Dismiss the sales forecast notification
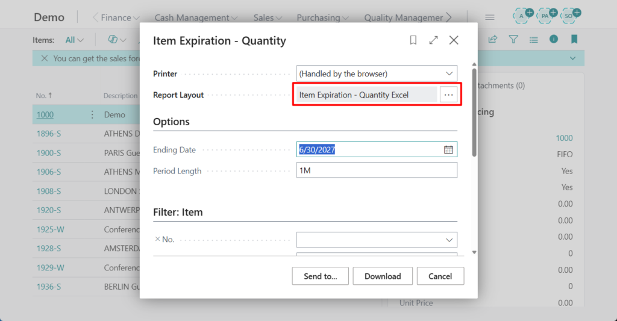This screenshot has height=321, width=617. pos(44,58)
